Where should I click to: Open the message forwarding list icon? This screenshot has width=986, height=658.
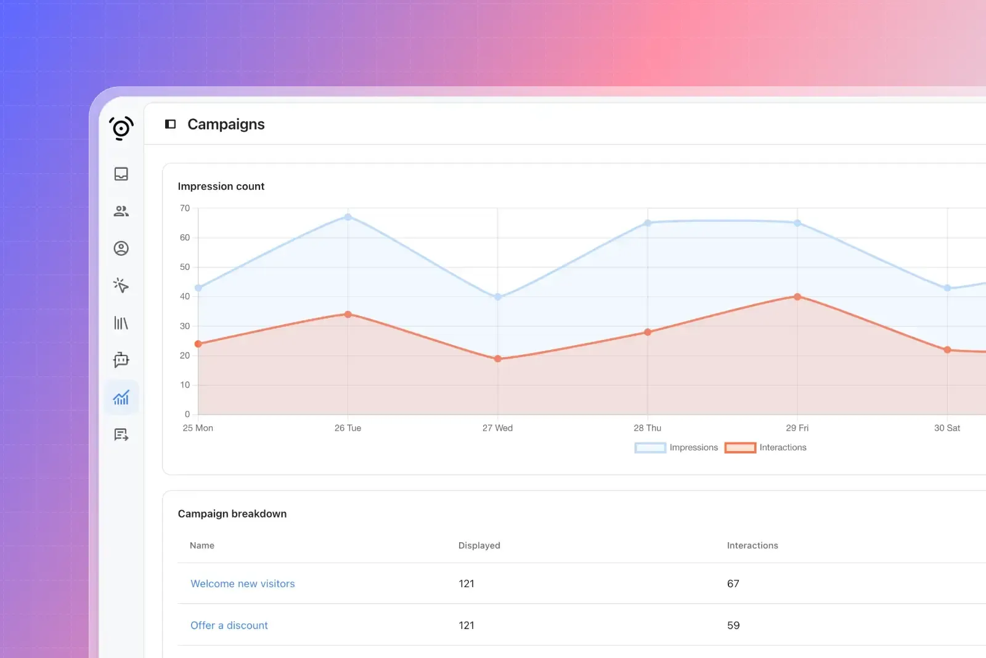click(121, 435)
